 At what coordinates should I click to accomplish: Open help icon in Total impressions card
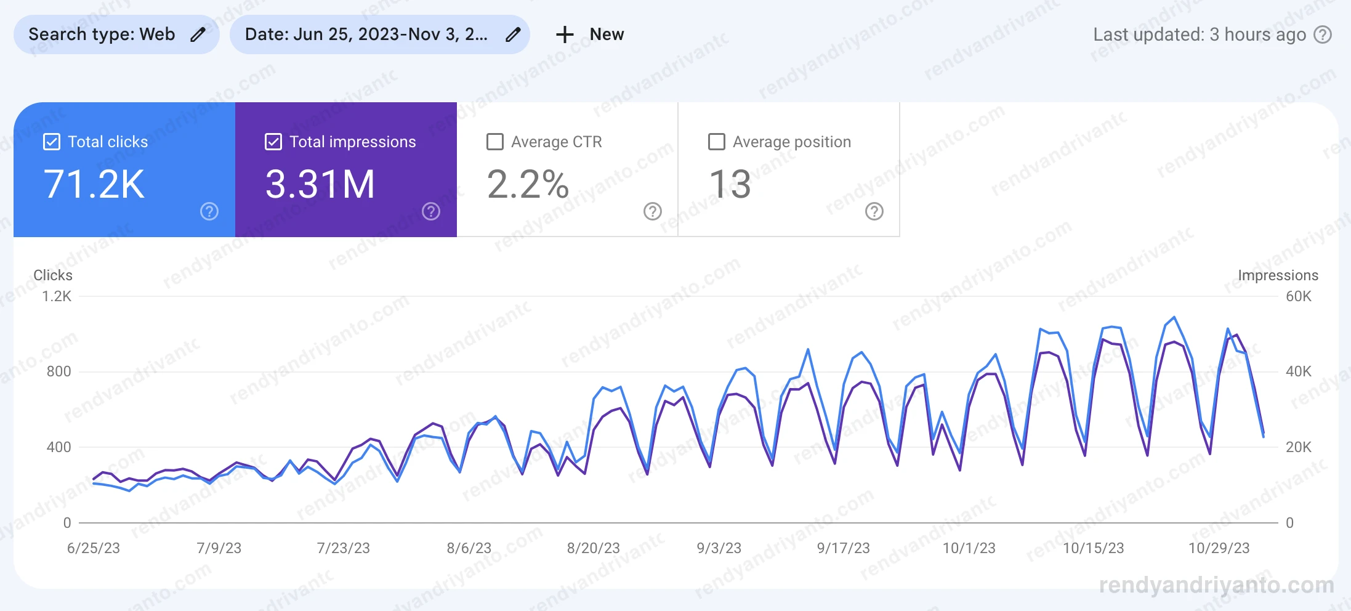(x=431, y=211)
